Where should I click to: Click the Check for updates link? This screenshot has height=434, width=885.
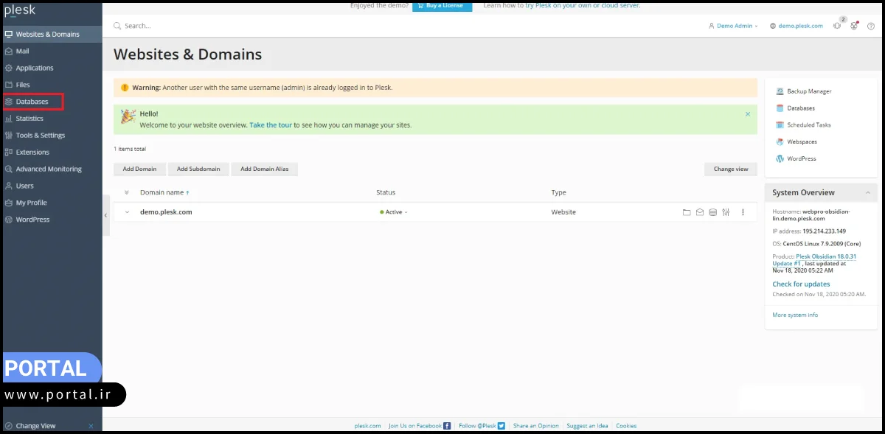click(x=801, y=284)
